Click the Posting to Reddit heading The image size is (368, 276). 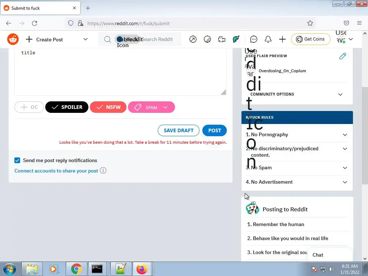(285, 209)
